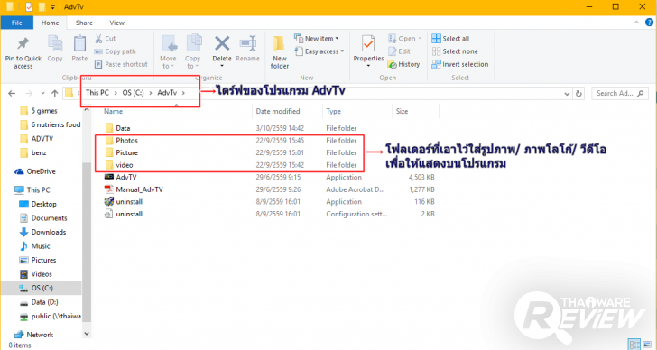The image size is (657, 350).
Task: Click Copy path in ribbon
Action: click(115, 51)
